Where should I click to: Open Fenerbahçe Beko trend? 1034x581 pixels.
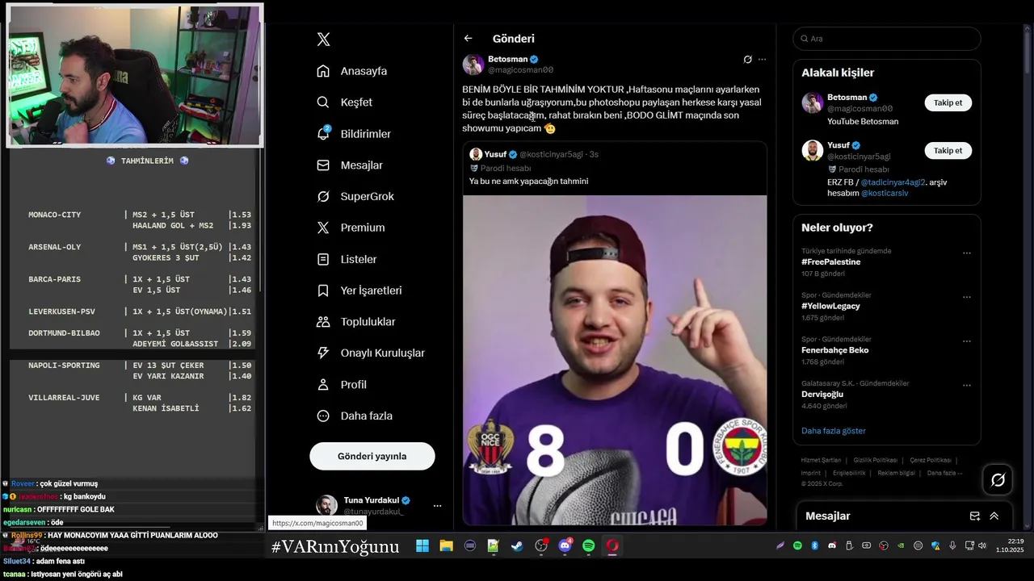pos(834,350)
